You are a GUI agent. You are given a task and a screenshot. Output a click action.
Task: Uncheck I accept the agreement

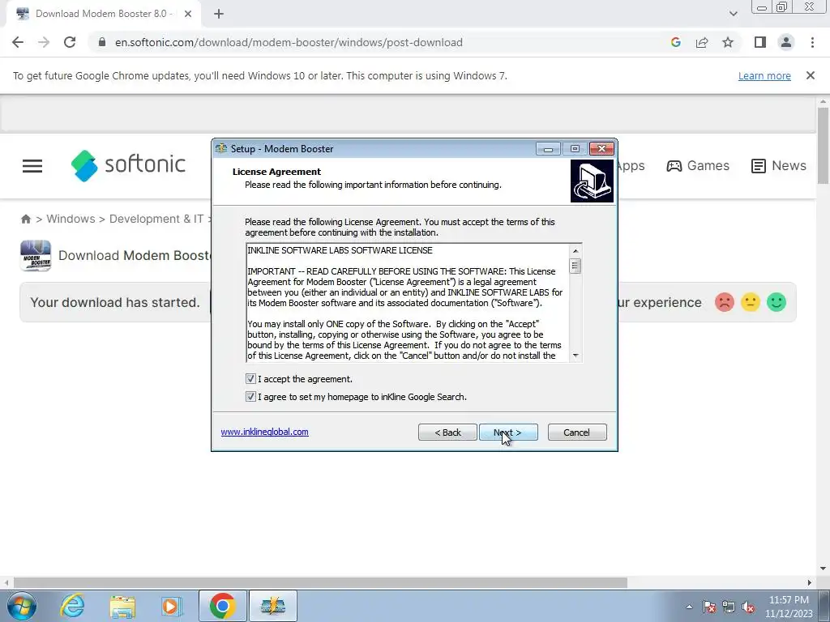[x=250, y=379]
